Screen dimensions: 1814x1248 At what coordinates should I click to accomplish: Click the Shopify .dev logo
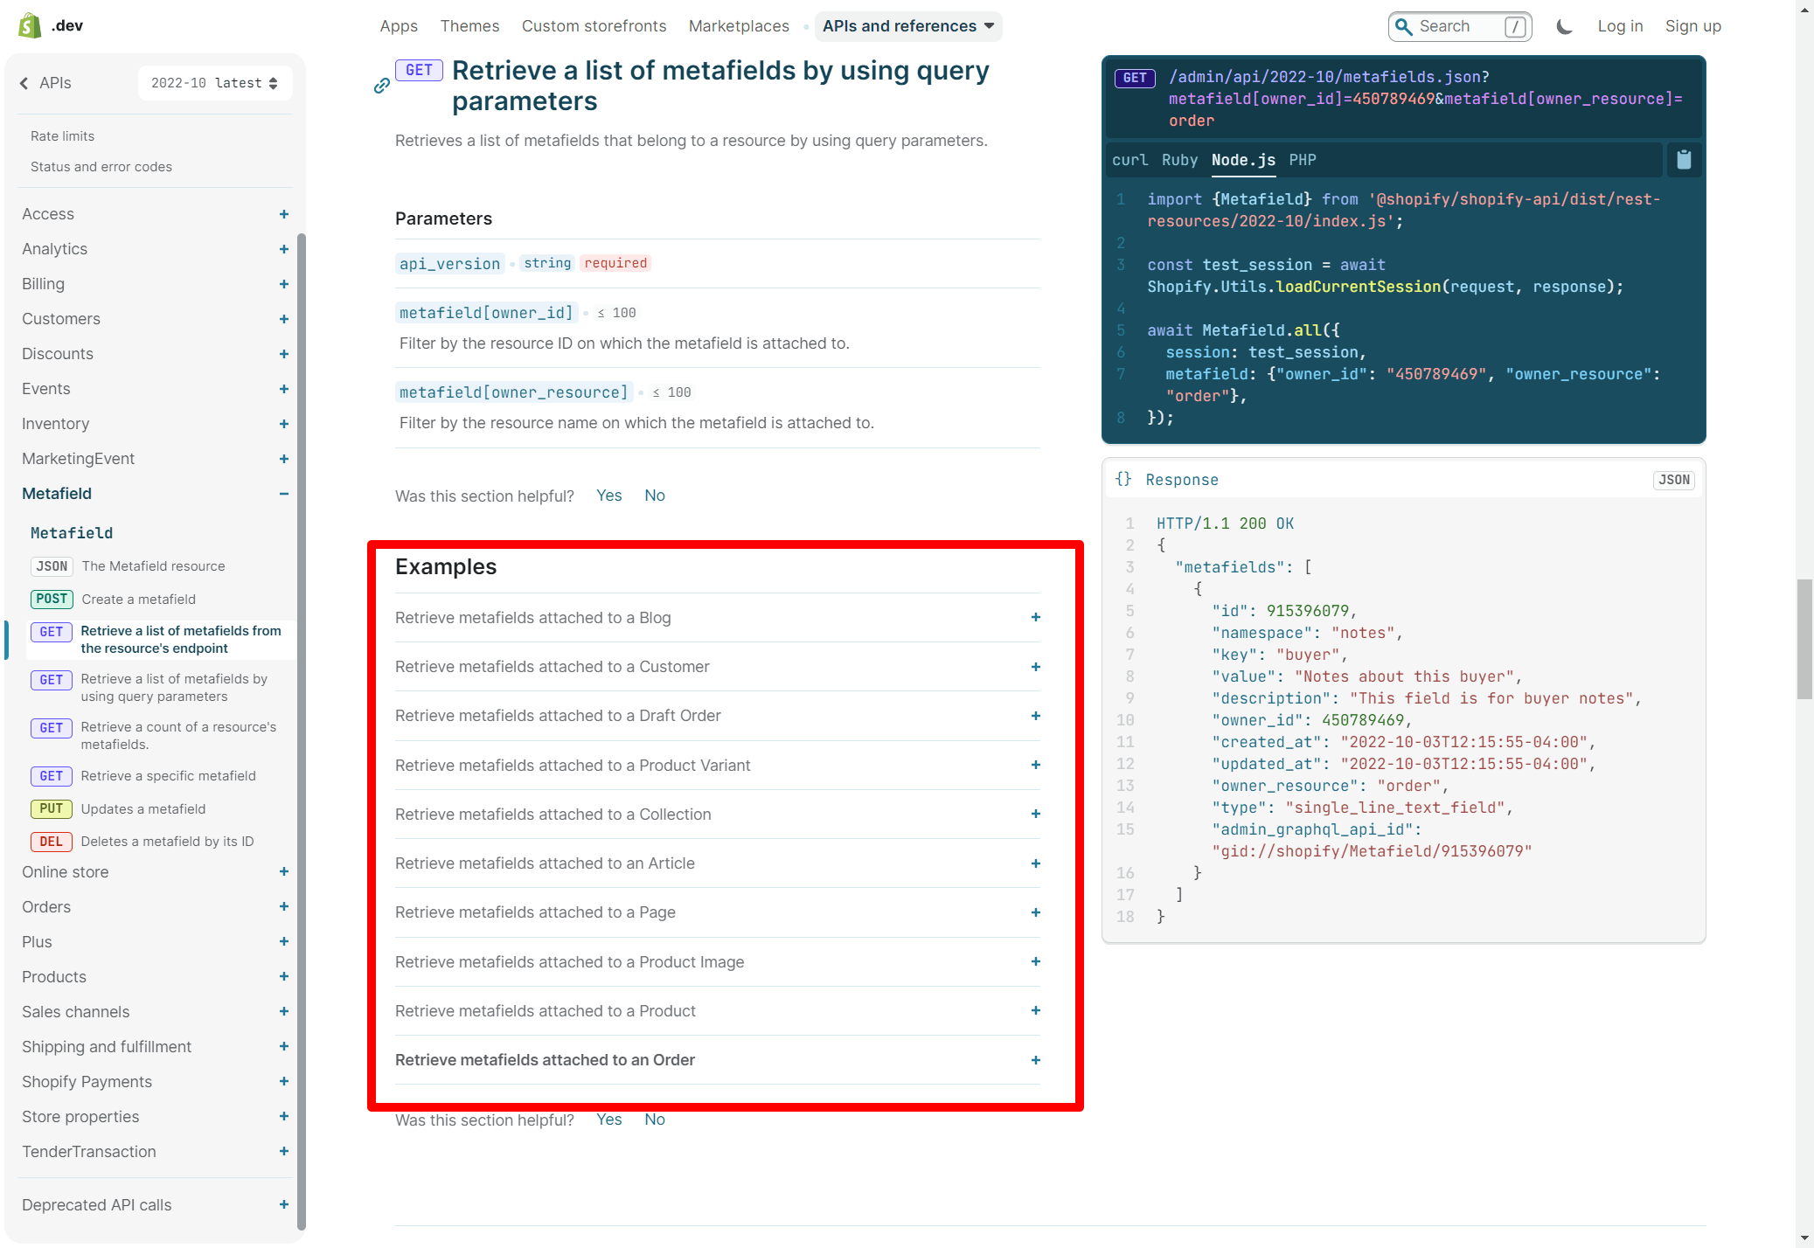point(50,25)
